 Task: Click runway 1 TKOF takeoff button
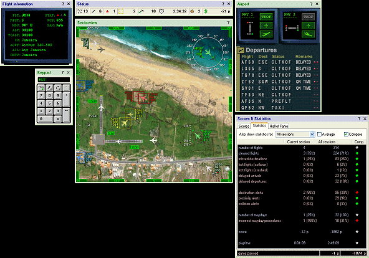click(x=266, y=17)
